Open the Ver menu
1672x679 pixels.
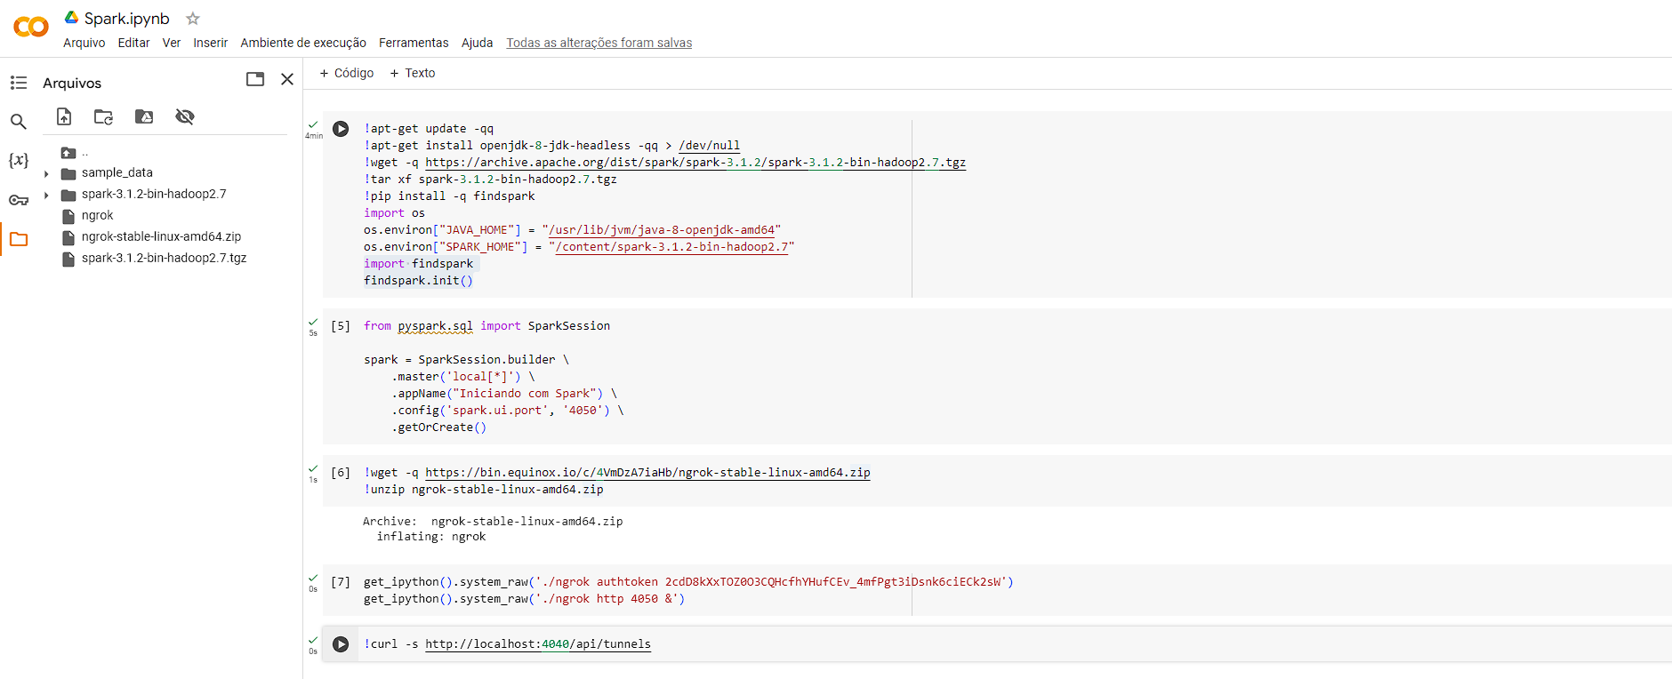pos(172,43)
